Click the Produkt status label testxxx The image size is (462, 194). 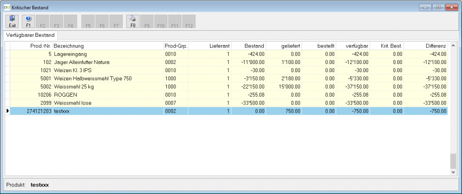(x=40, y=185)
